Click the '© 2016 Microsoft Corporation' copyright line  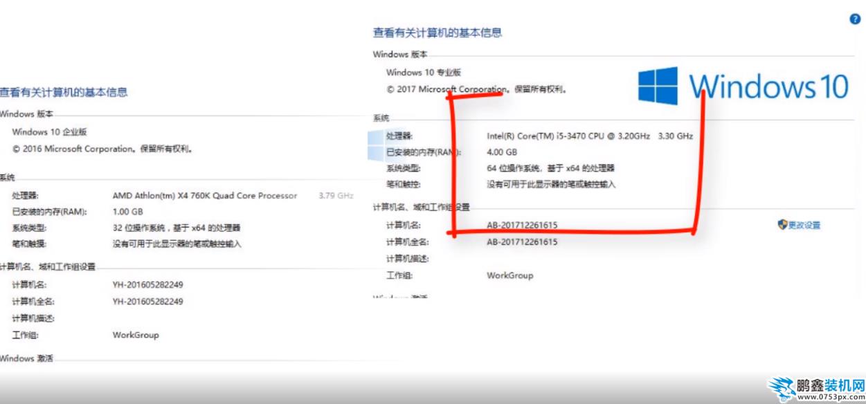tap(103, 149)
